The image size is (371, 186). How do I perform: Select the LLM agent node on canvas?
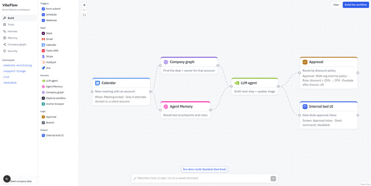tap(255, 86)
